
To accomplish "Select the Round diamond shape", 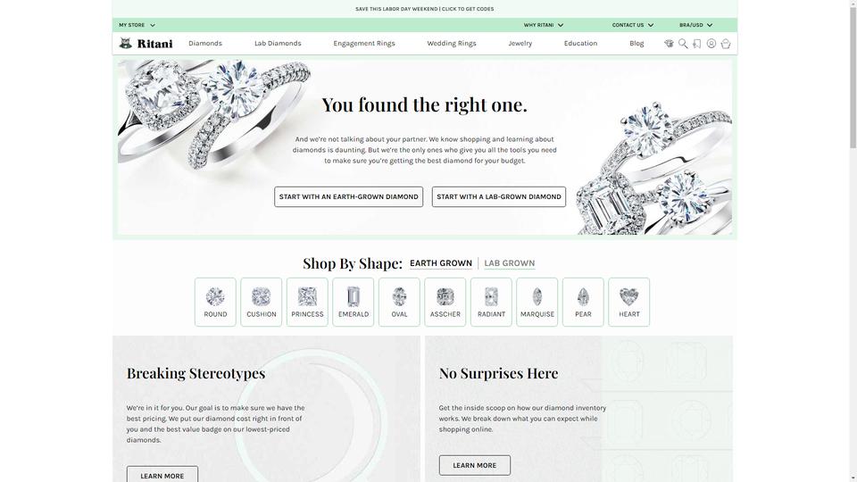I will coord(215,303).
